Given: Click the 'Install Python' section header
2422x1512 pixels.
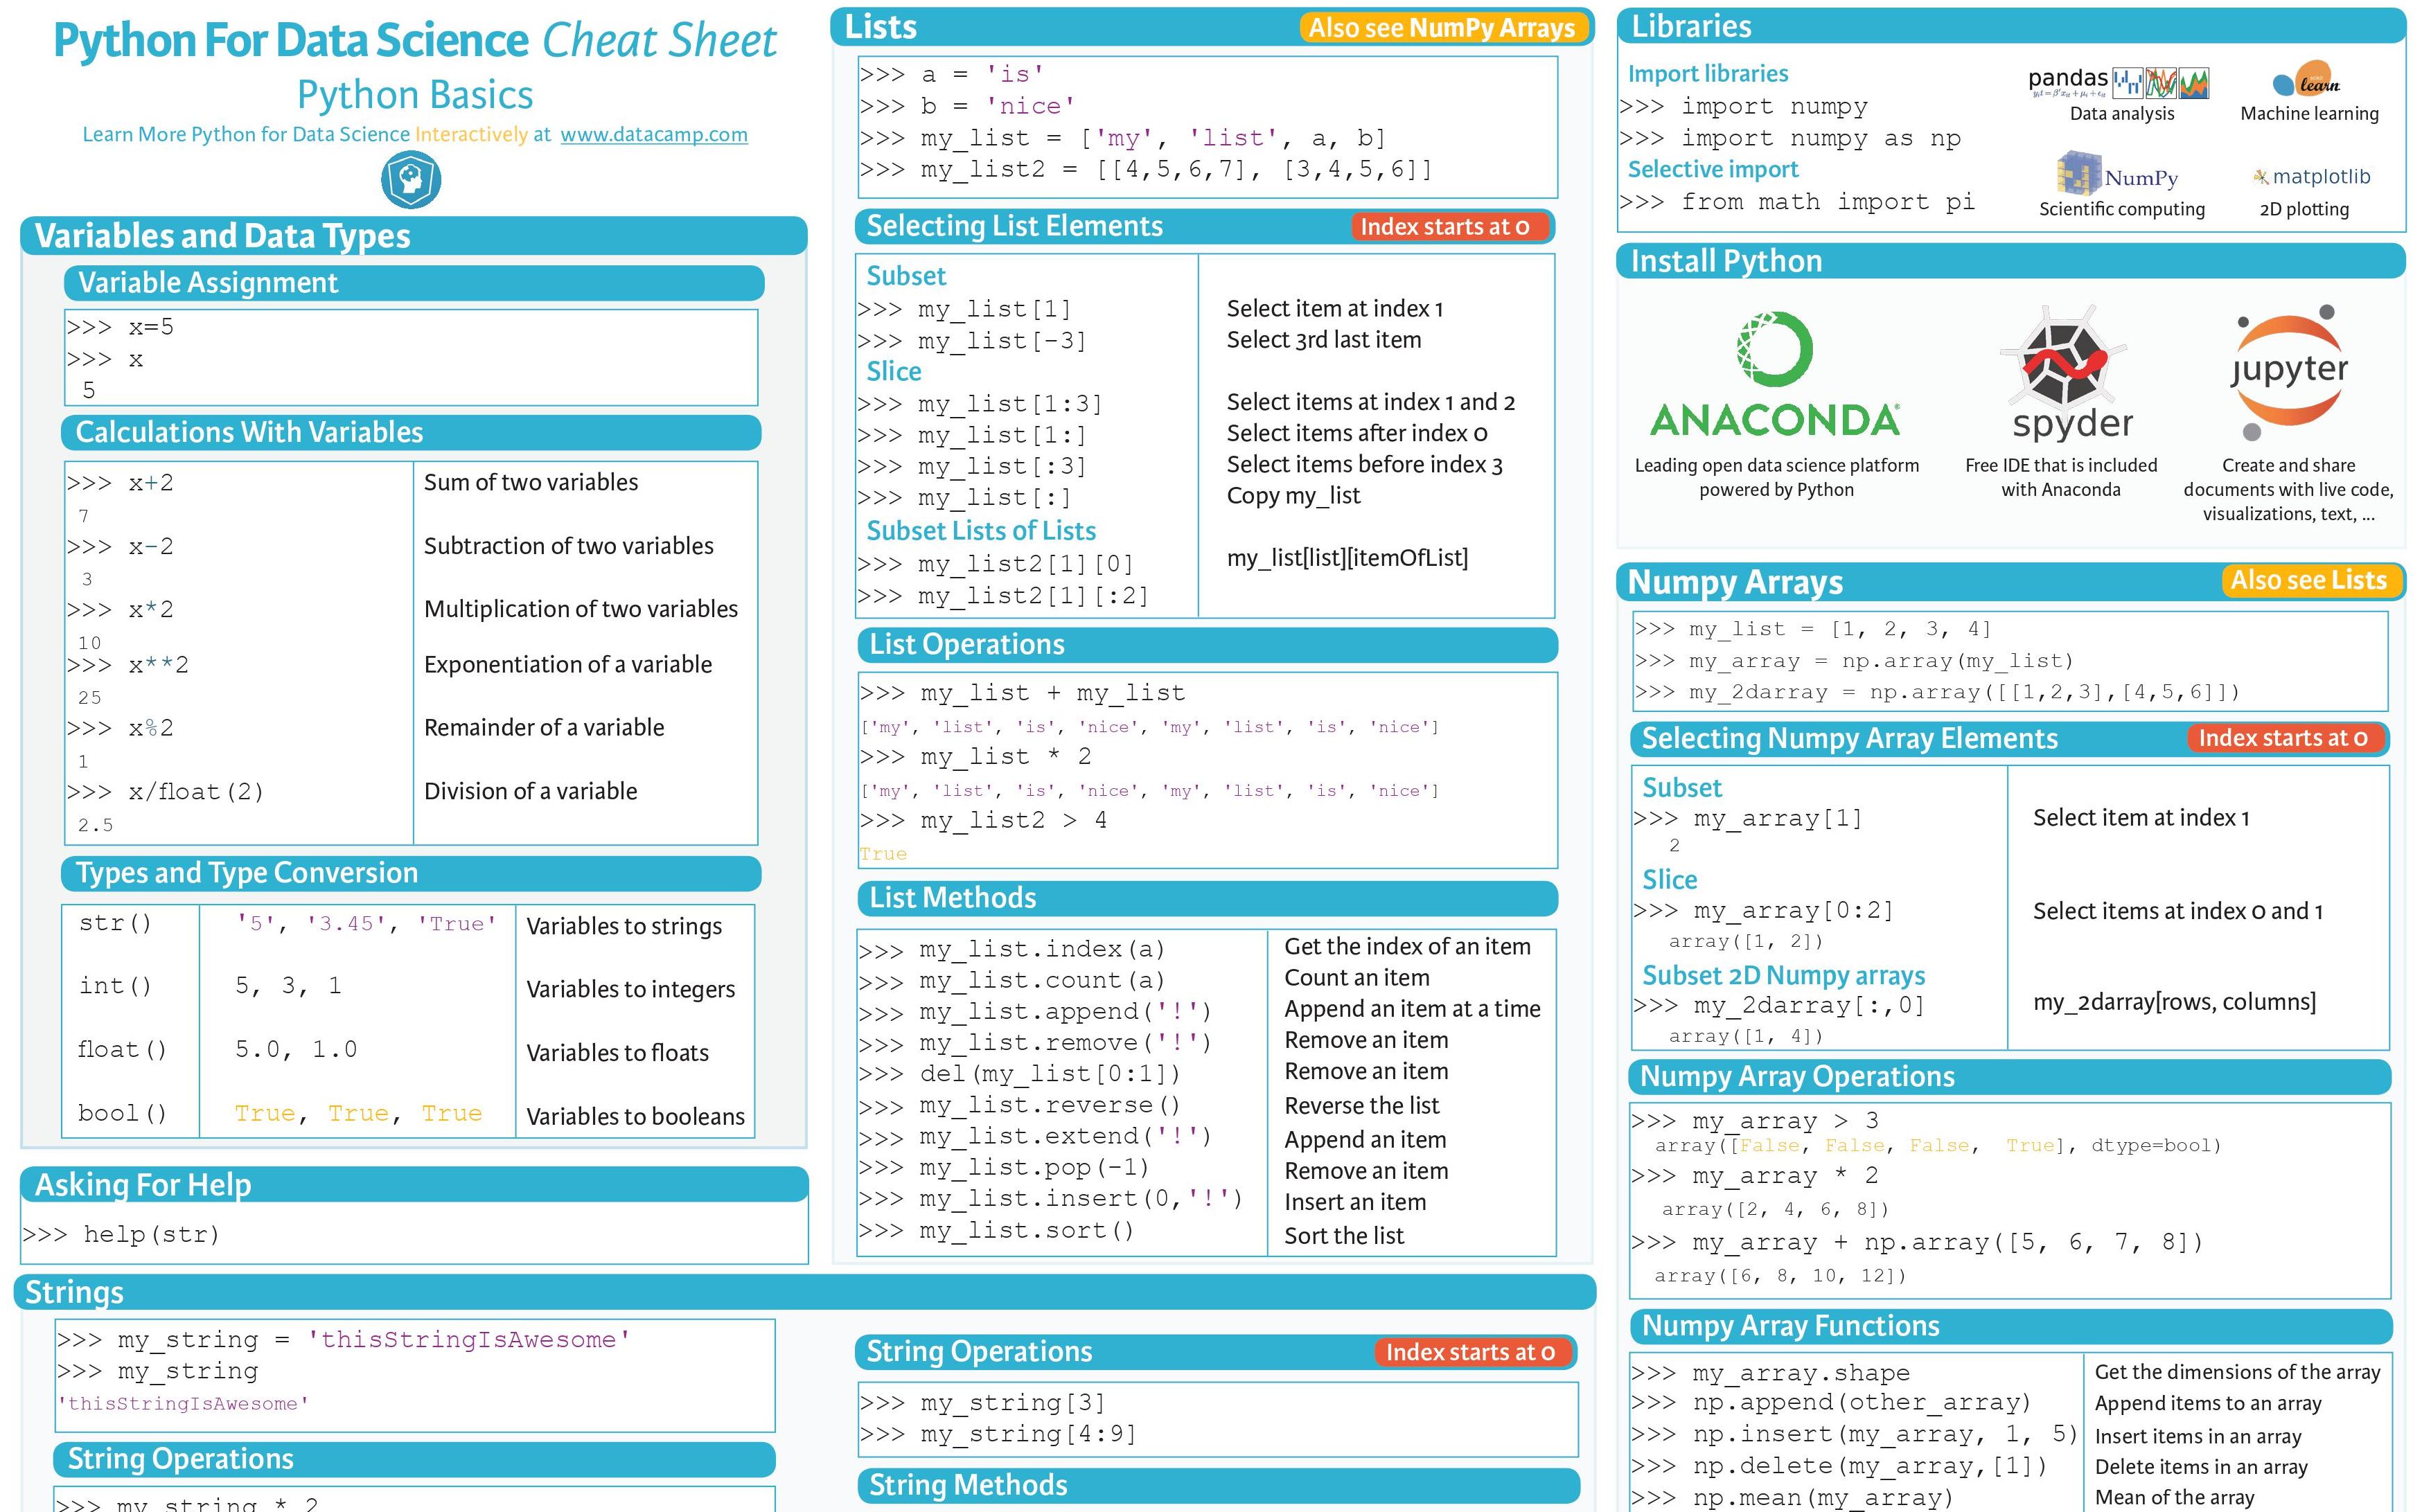Looking at the screenshot, I should point(1726,261).
